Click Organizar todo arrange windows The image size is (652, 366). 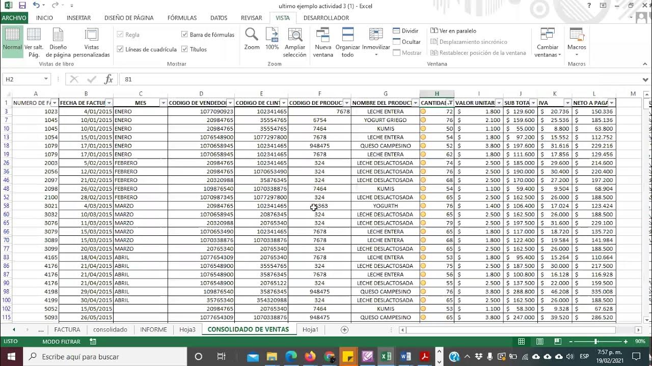coord(347,43)
